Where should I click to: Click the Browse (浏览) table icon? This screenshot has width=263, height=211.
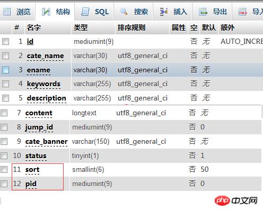tap(7, 12)
